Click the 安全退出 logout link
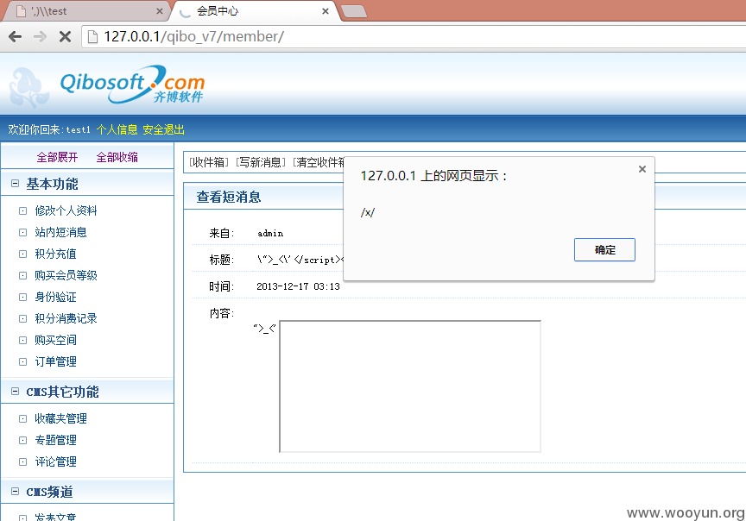The image size is (746, 521). click(x=164, y=129)
